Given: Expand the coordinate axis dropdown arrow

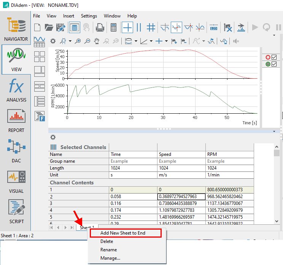Looking at the screenshot, I should pos(151,41).
